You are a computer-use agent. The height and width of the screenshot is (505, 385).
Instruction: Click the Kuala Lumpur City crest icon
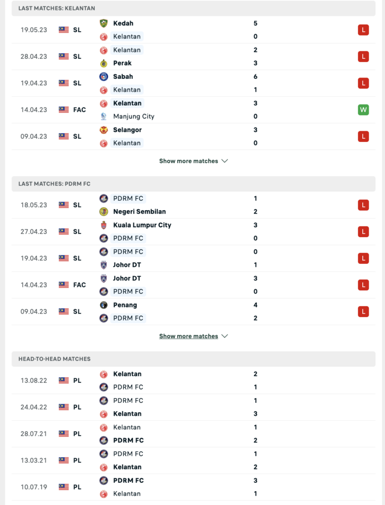pos(104,225)
